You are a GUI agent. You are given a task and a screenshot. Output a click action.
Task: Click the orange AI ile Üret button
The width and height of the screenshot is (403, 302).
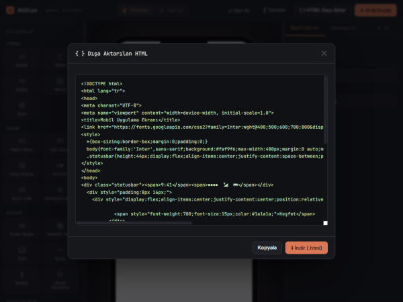(x=375, y=10)
